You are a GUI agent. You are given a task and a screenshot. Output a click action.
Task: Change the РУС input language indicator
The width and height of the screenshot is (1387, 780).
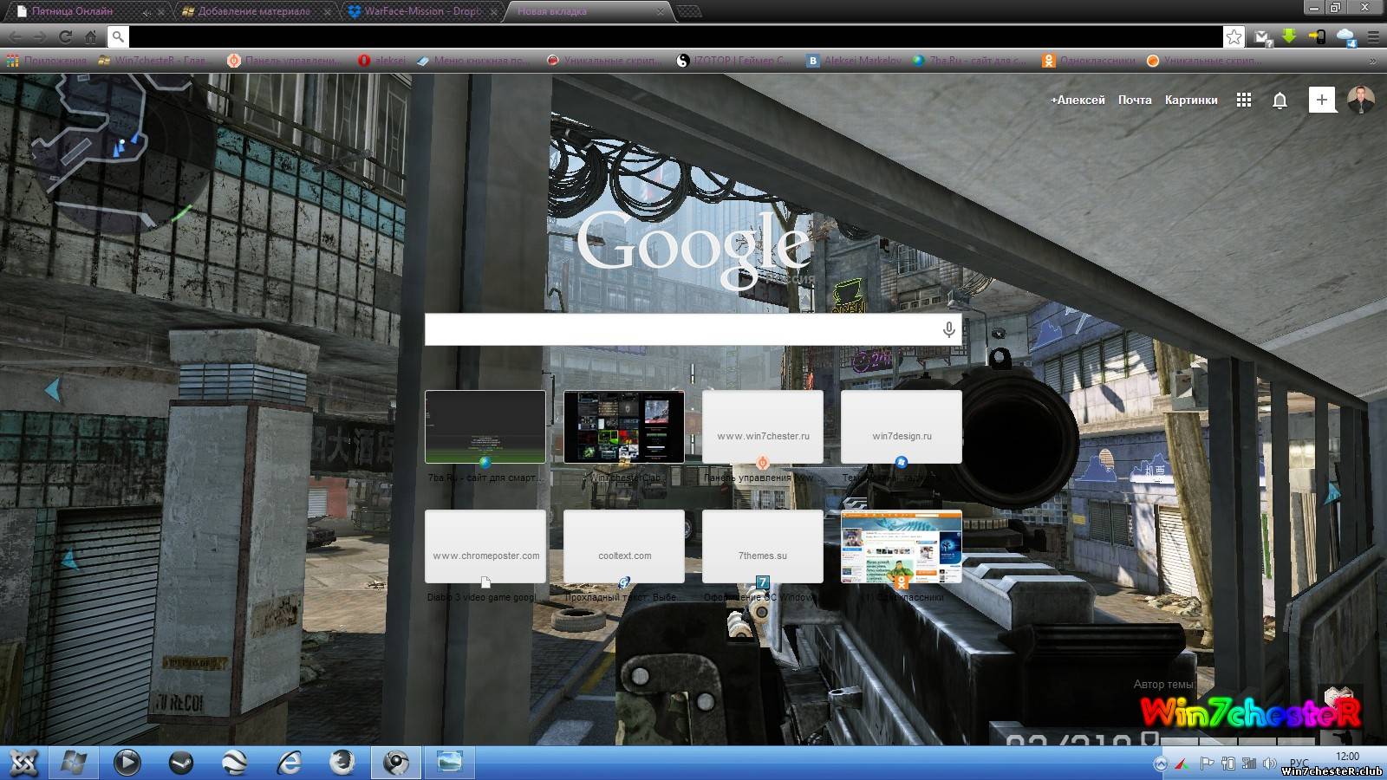(x=1299, y=762)
